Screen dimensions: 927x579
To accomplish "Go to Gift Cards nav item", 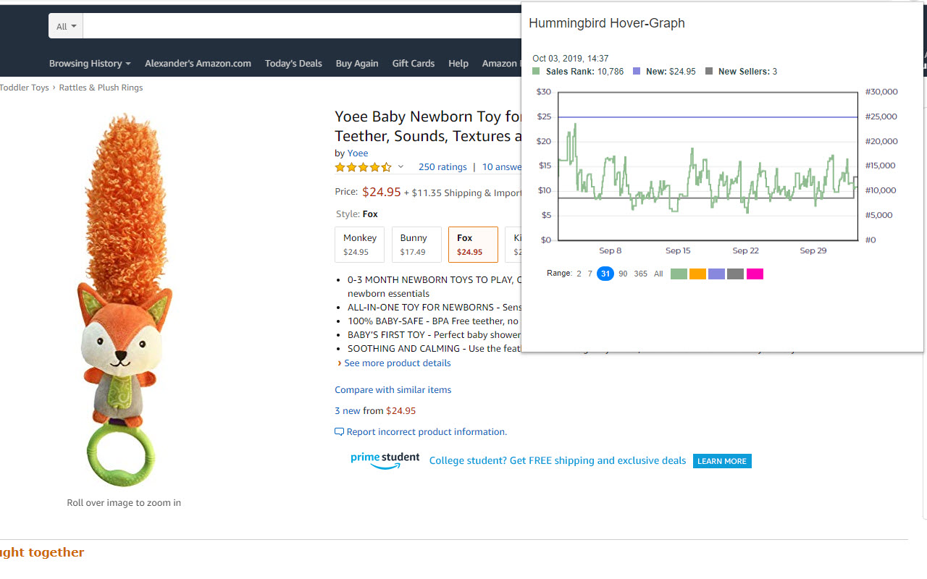I will [x=413, y=64].
